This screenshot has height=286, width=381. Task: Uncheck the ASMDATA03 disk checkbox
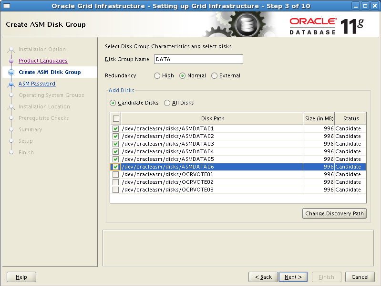point(116,144)
